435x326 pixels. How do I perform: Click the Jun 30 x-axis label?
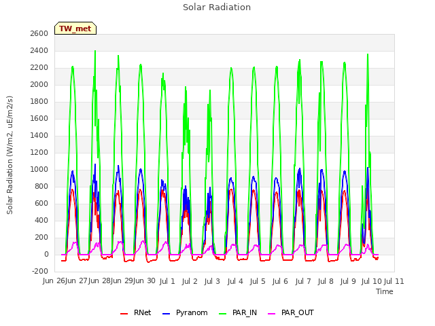(x=144, y=281)
